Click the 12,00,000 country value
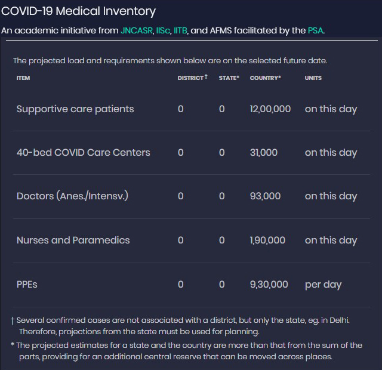 (270, 109)
